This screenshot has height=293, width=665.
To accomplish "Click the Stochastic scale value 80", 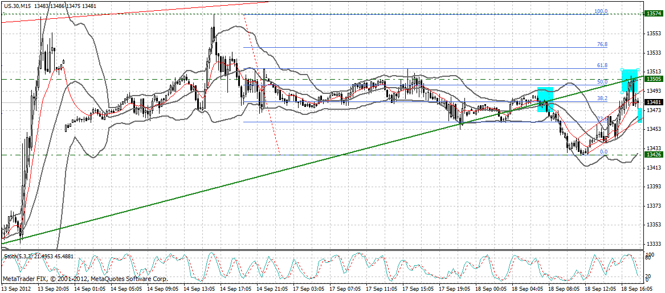I will point(648,258).
